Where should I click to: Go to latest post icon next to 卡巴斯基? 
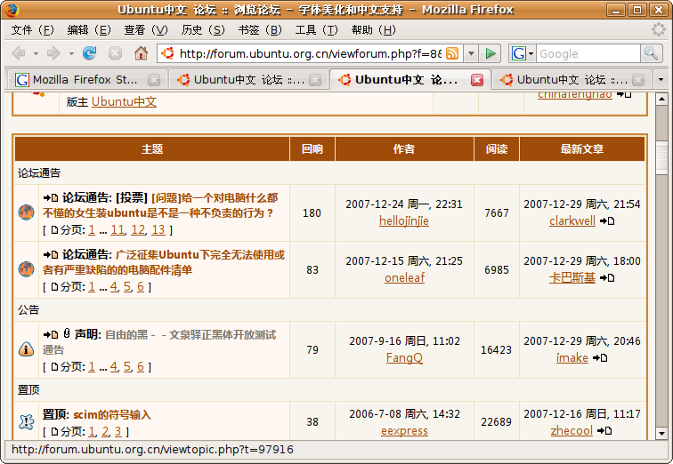click(607, 278)
